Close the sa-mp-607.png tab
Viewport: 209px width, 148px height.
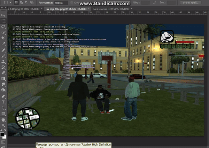[89, 9]
